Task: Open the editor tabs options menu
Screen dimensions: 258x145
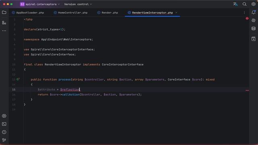Action: 244,12
